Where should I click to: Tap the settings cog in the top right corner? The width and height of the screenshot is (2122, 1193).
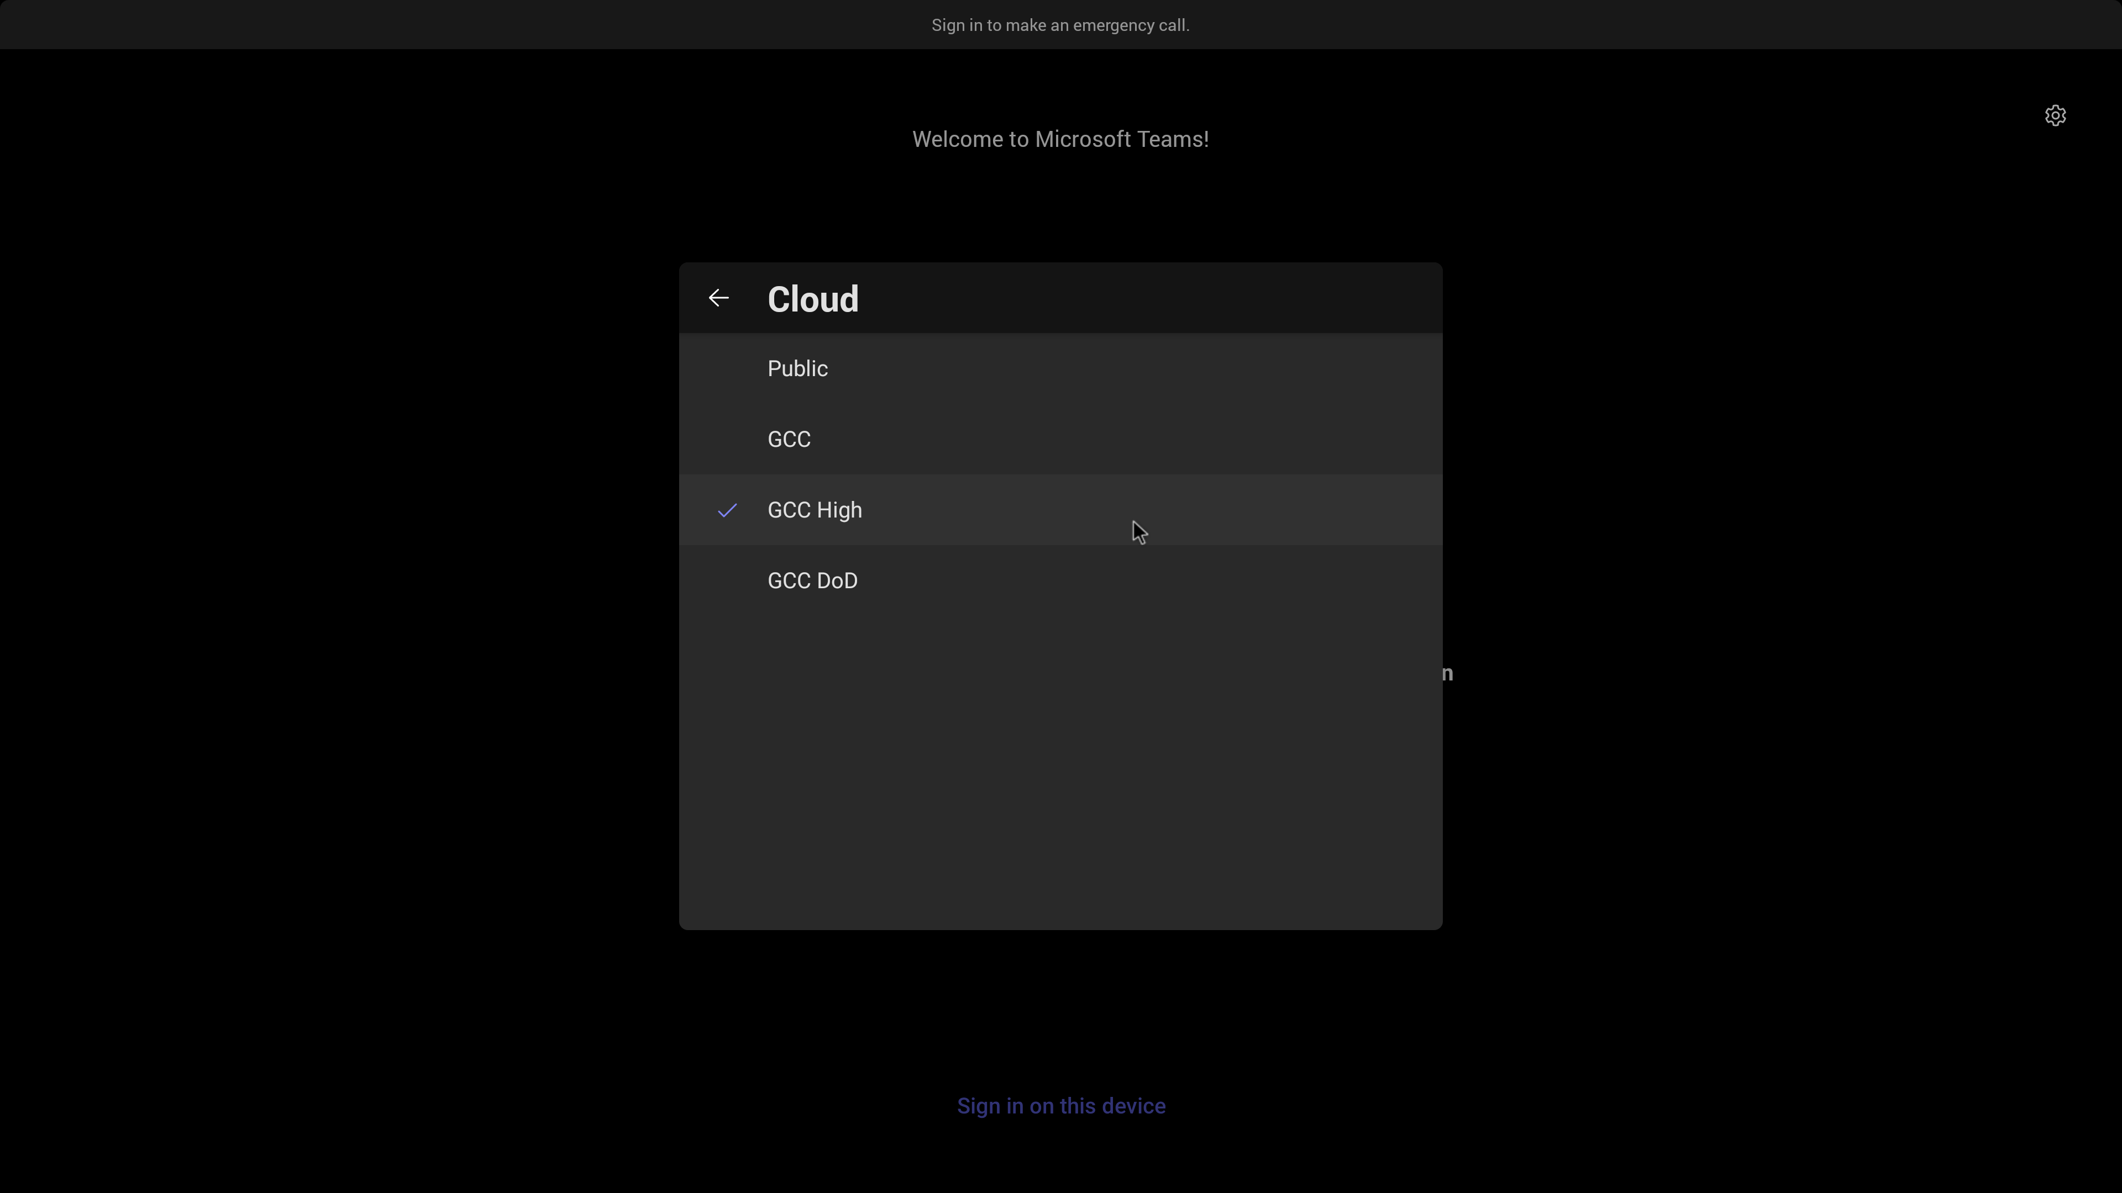2056,115
